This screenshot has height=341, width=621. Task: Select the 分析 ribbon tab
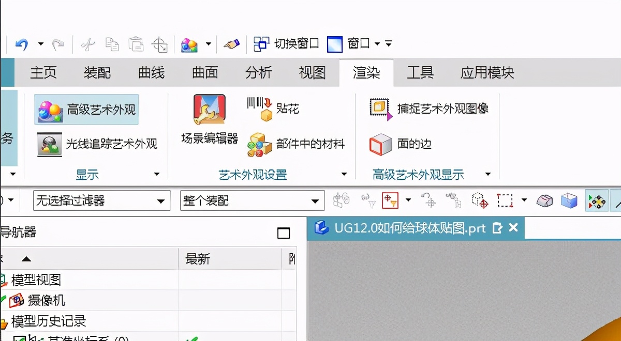[x=259, y=73]
